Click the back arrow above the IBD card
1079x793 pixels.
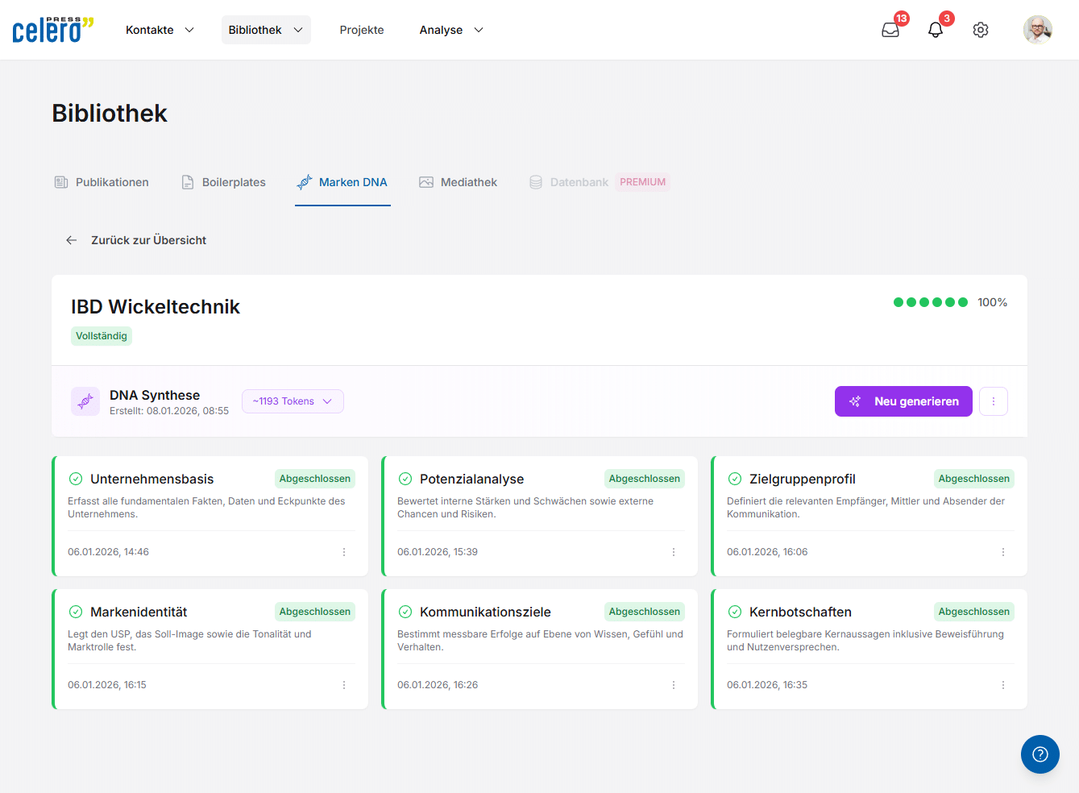pyautogui.click(x=71, y=239)
